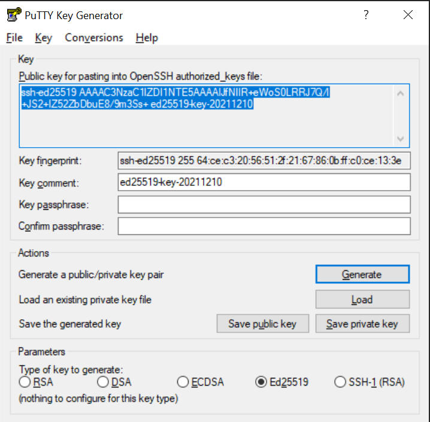The height and width of the screenshot is (422, 430).
Task: Click the Generate button
Action: tap(362, 274)
